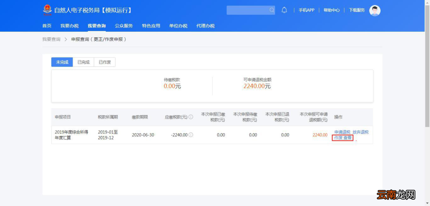The width and height of the screenshot is (430, 206).
Task: Open the notification bell
Action: (x=284, y=10)
